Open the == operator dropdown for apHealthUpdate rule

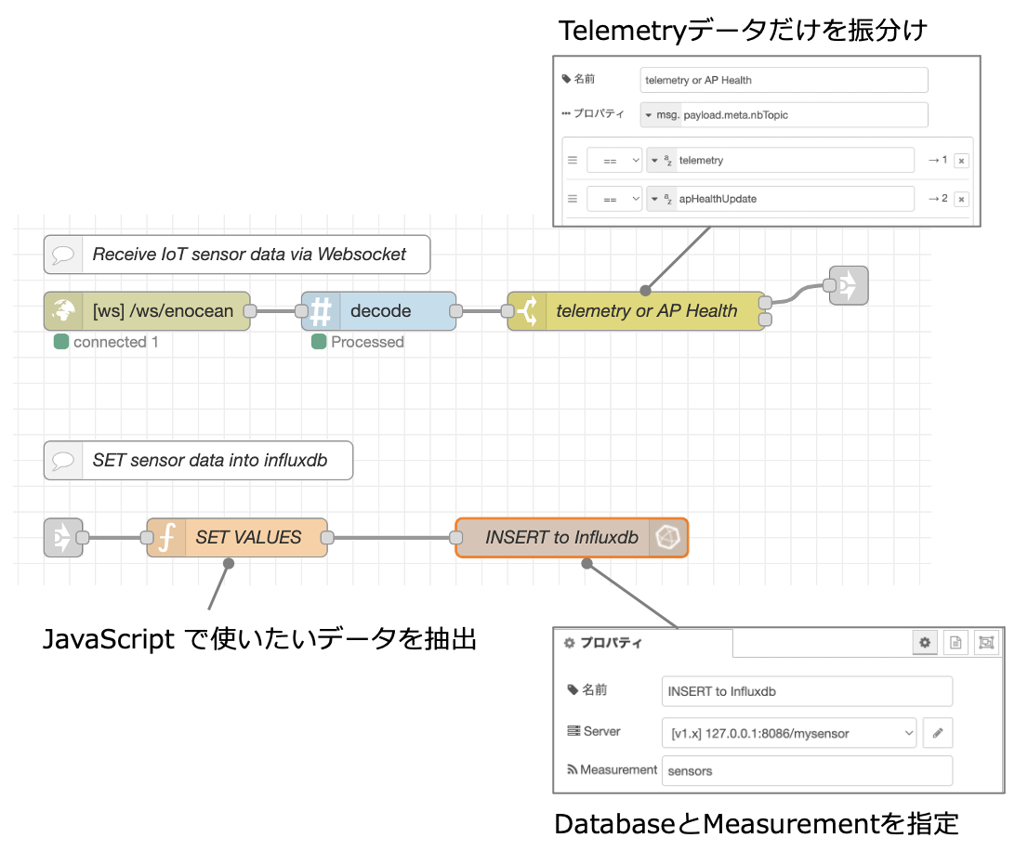point(614,199)
